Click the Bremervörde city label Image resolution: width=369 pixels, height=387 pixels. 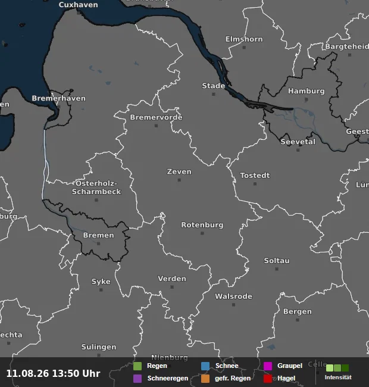[157, 117]
